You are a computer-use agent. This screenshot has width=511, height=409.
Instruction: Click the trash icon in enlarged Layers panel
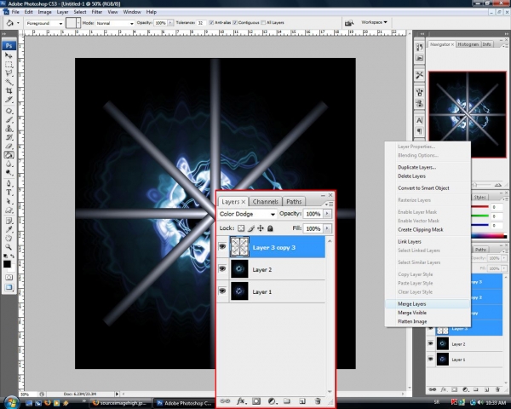pos(318,401)
